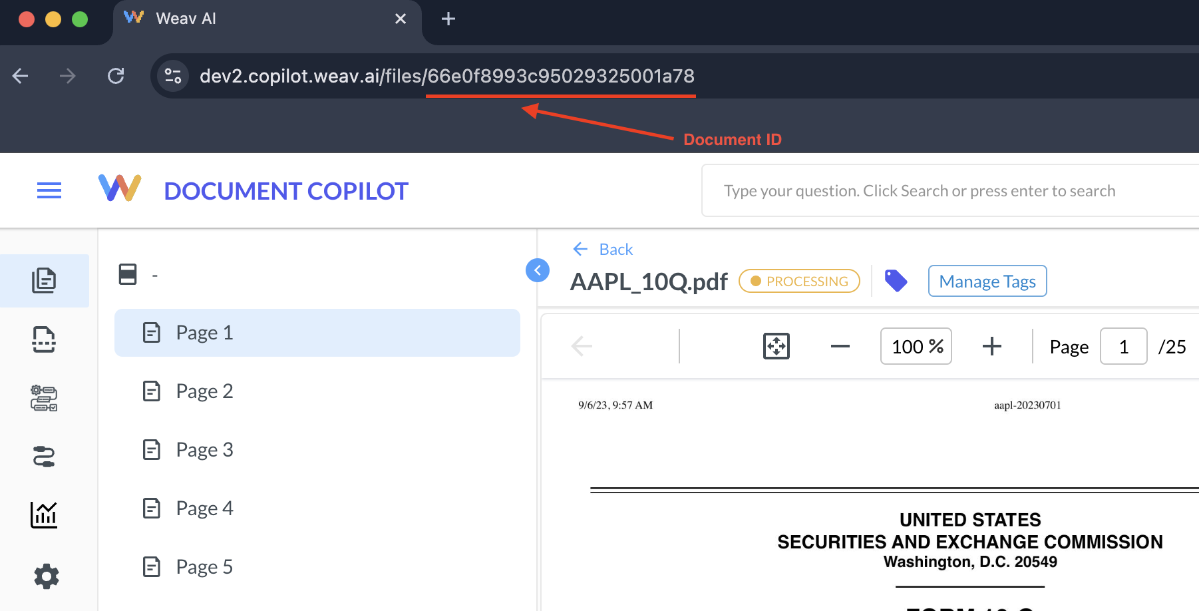This screenshot has height=611, width=1199.
Task: Open the site information icon in the address bar
Action: coord(173,76)
